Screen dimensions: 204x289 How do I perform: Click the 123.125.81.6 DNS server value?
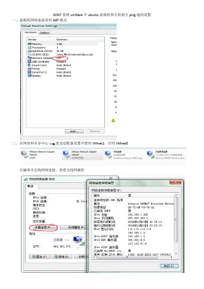[137, 244]
